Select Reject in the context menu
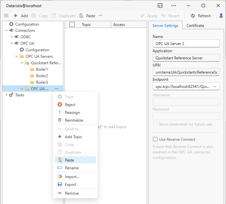This screenshot has height=204, width=226. tap(70, 105)
